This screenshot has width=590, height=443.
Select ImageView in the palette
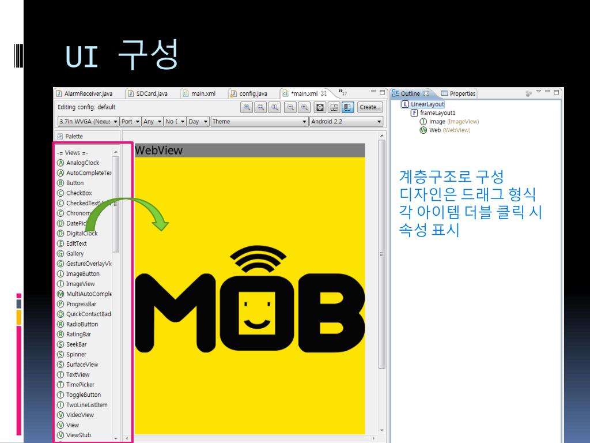[x=76, y=284]
